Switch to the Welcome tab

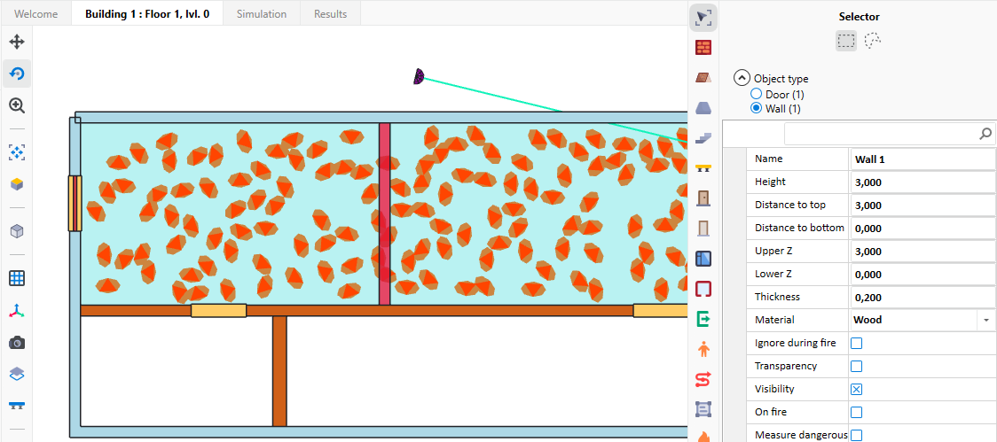[36, 13]
